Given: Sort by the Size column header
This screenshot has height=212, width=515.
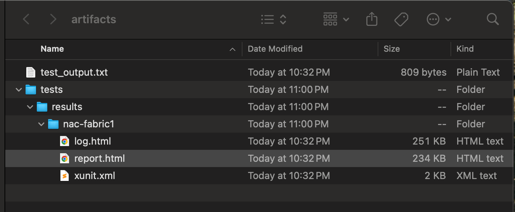Looking at the screenshot, I should point(392,49).
